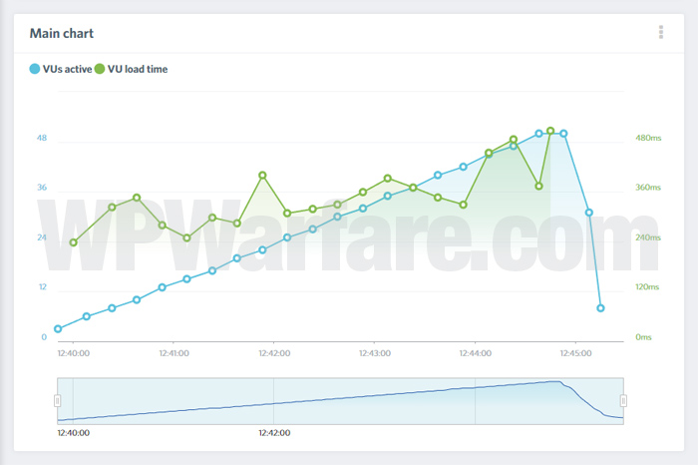Image resolution: width=698 pixels, height=465 pixels.
Task: Click the 240ms right axis label
Action: (648, 237)
